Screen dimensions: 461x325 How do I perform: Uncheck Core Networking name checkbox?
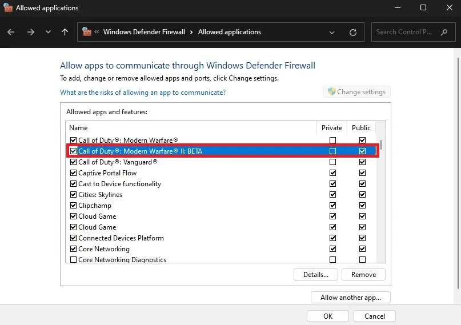pos(74,249)
